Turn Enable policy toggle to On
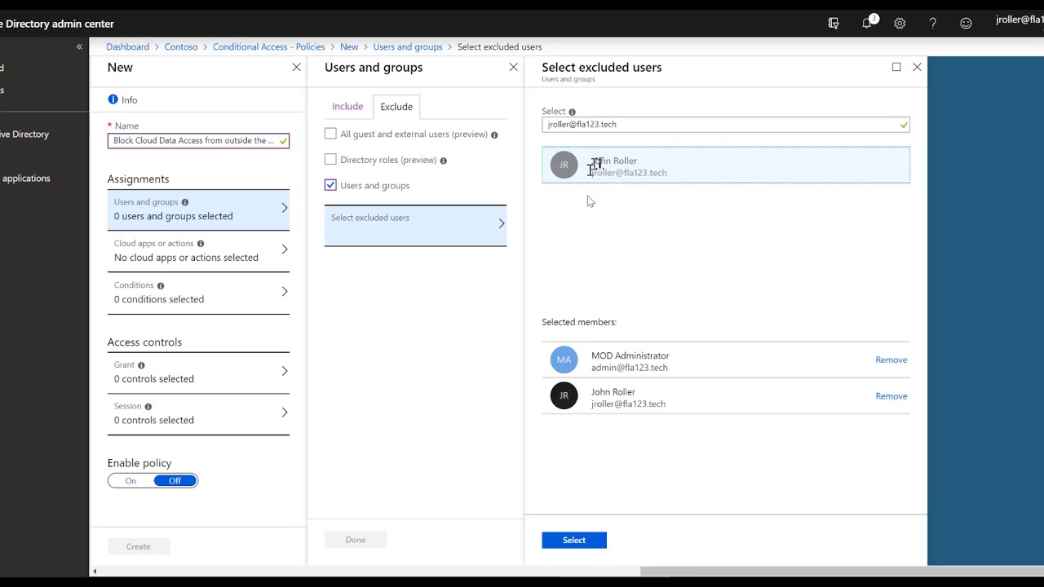This screenshot has width=1044, height=587. (x=130, y=481)
